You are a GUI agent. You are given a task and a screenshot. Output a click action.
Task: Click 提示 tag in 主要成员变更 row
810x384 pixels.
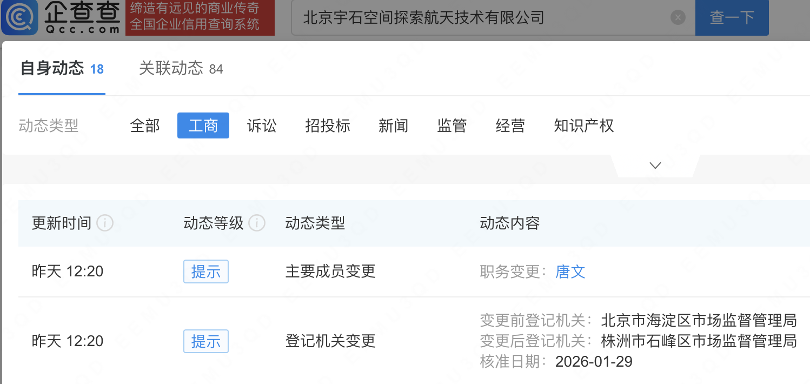pyautogui.click(x=206, y=272)
